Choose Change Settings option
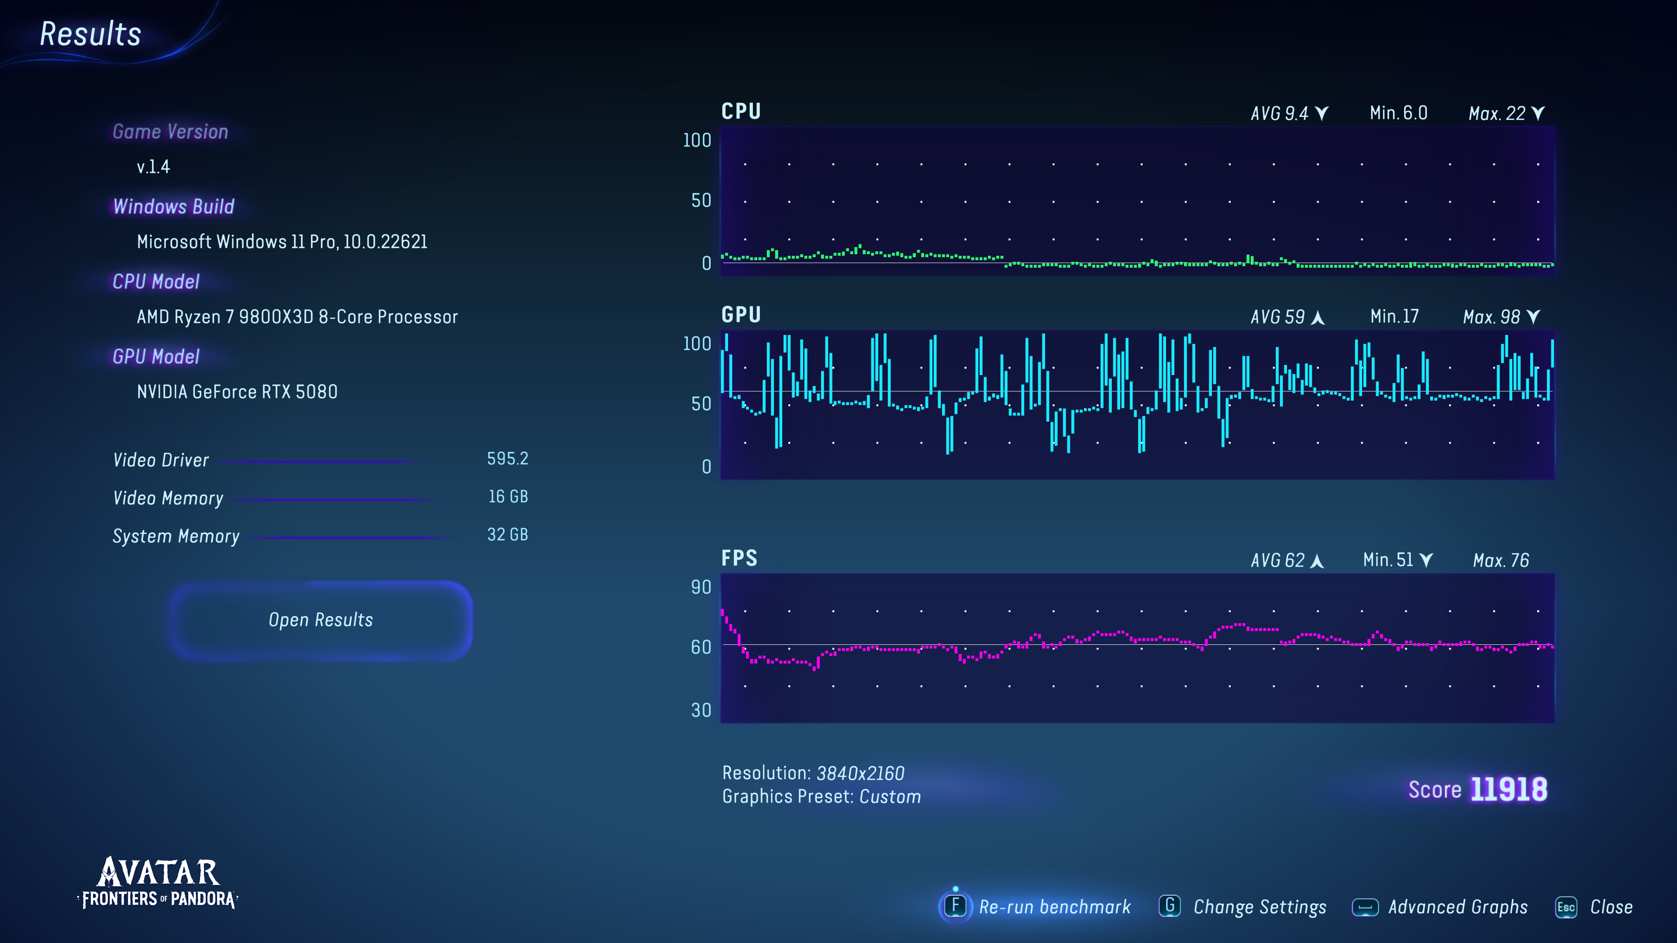Viewport: 1677px width, 943px height. pyautogui.click(x=1259, y=907)
